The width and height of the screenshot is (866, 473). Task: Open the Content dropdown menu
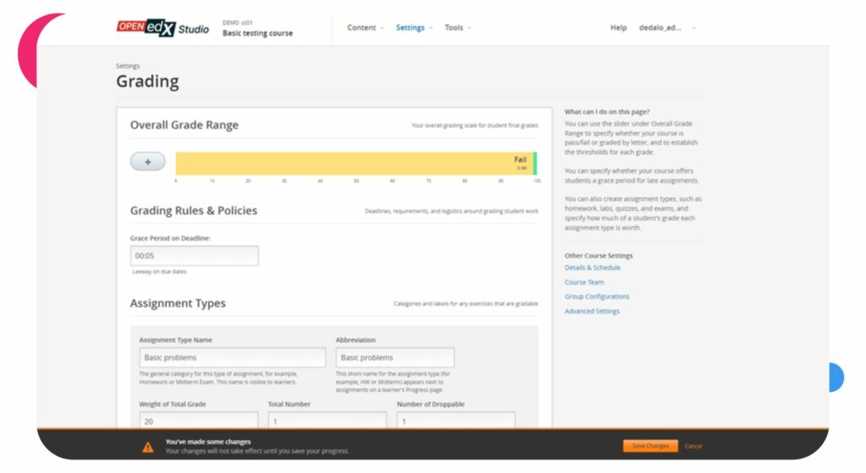coord(365,28)
